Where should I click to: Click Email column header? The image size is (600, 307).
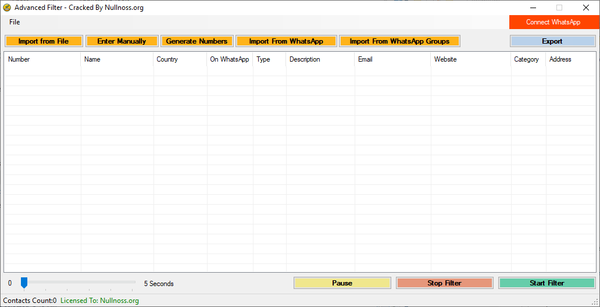coord(393,59)
